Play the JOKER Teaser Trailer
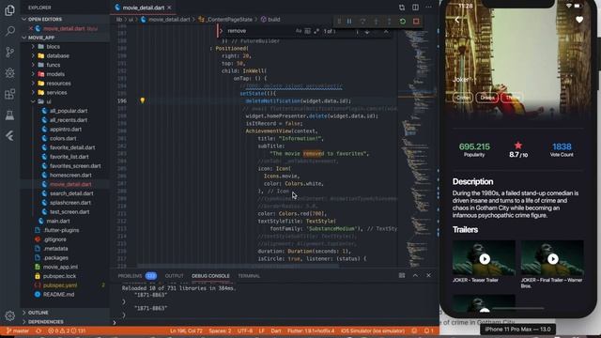The width and height of the screenshot is (601, 338). click(485, 259)
